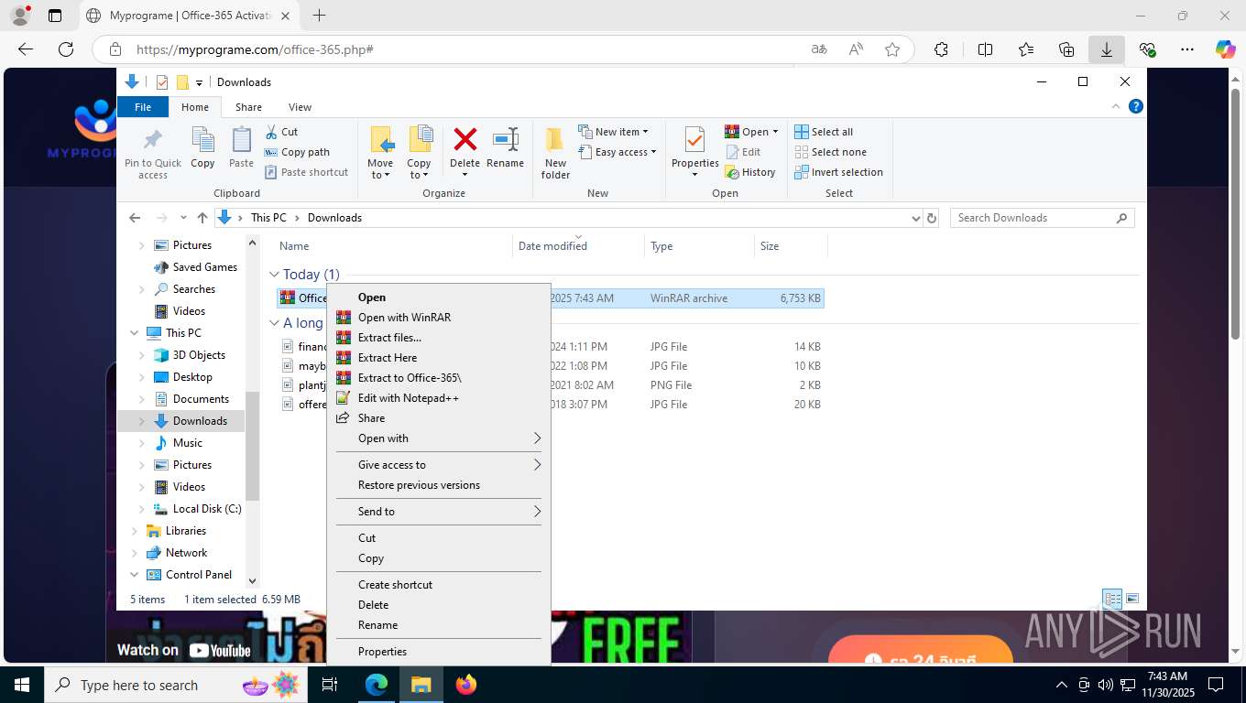Click the Explorer refresh button

(932, 218)
